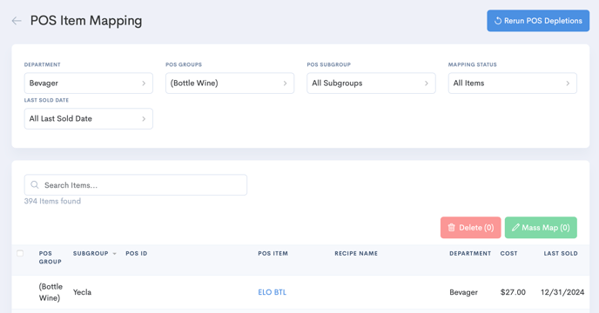The width and height of the screenshot is (599, 313).
Task: Click the Mass Map (0) button
Action: 541,228
